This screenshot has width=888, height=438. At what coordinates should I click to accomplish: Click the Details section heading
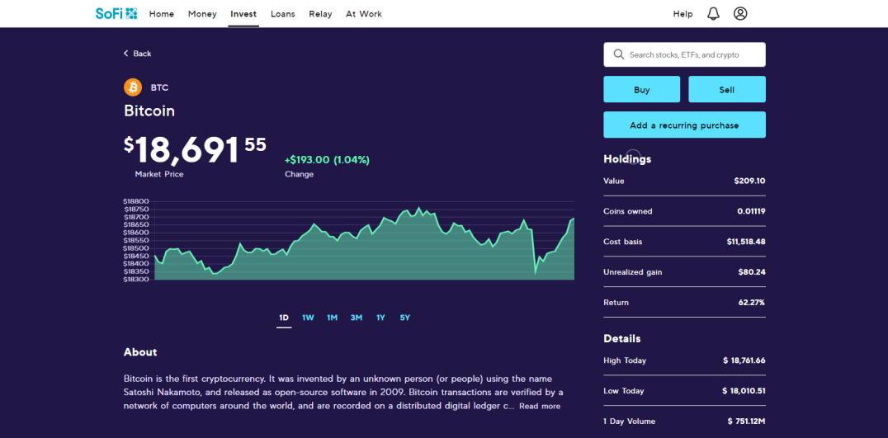click(x=622, y=339)
